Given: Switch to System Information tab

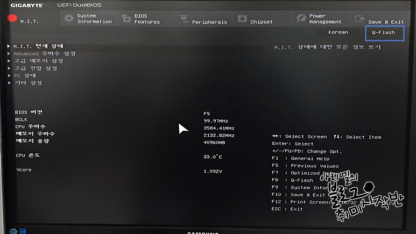Looking at the screenshot, I should point(89,19).
